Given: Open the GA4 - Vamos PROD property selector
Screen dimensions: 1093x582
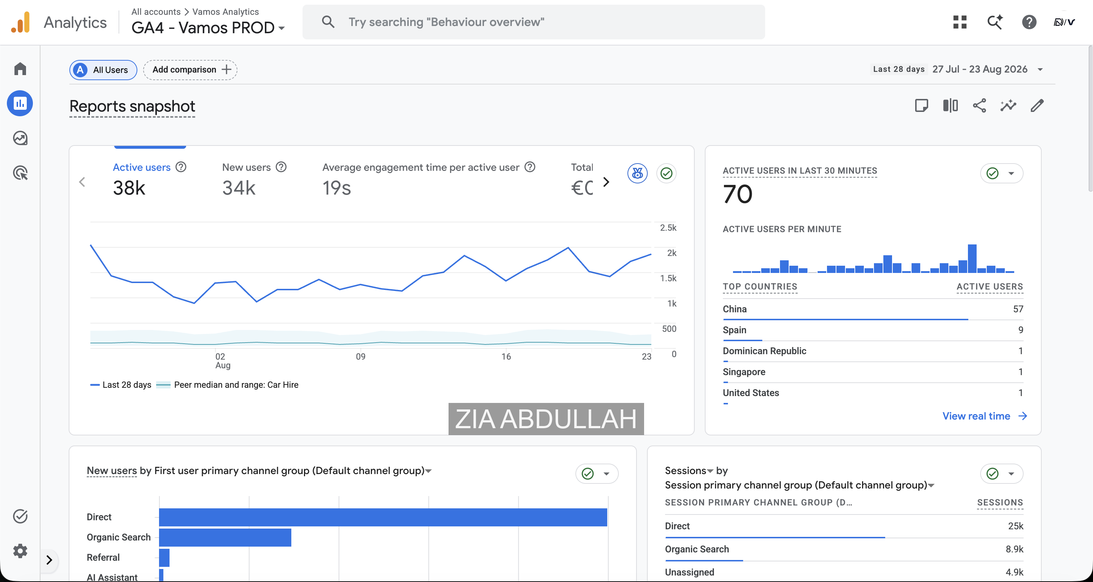Looking at the screenshot, I should [208, 28].
